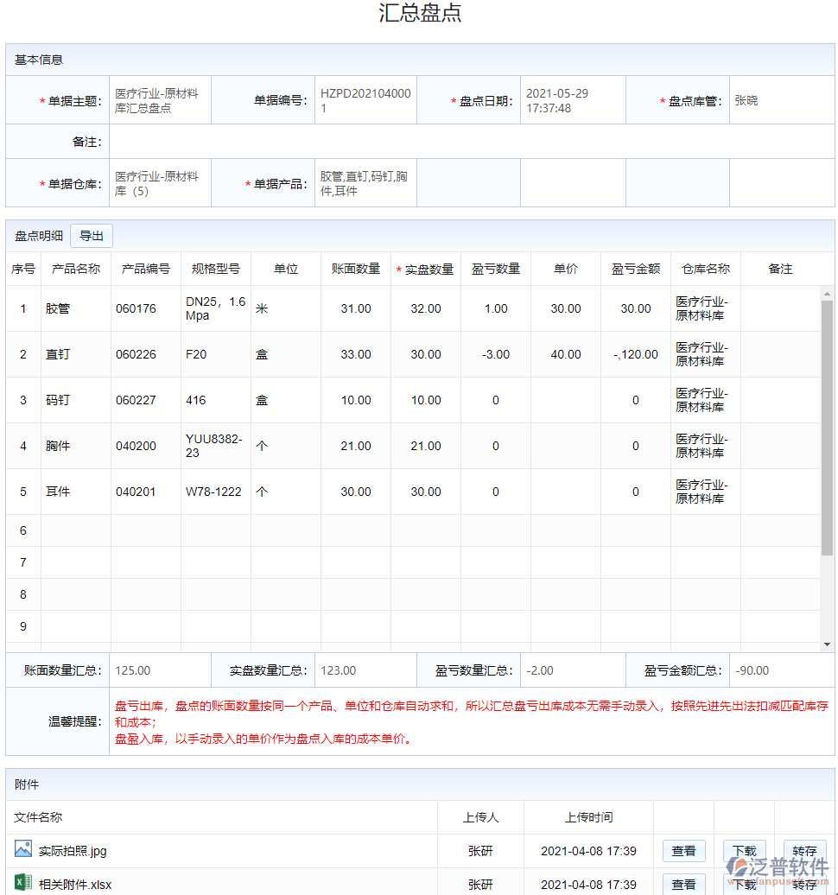Edit actual count 32.00 for 胶管
The width and height of the screenshot is (838, 895).
(x=426, y=308)
